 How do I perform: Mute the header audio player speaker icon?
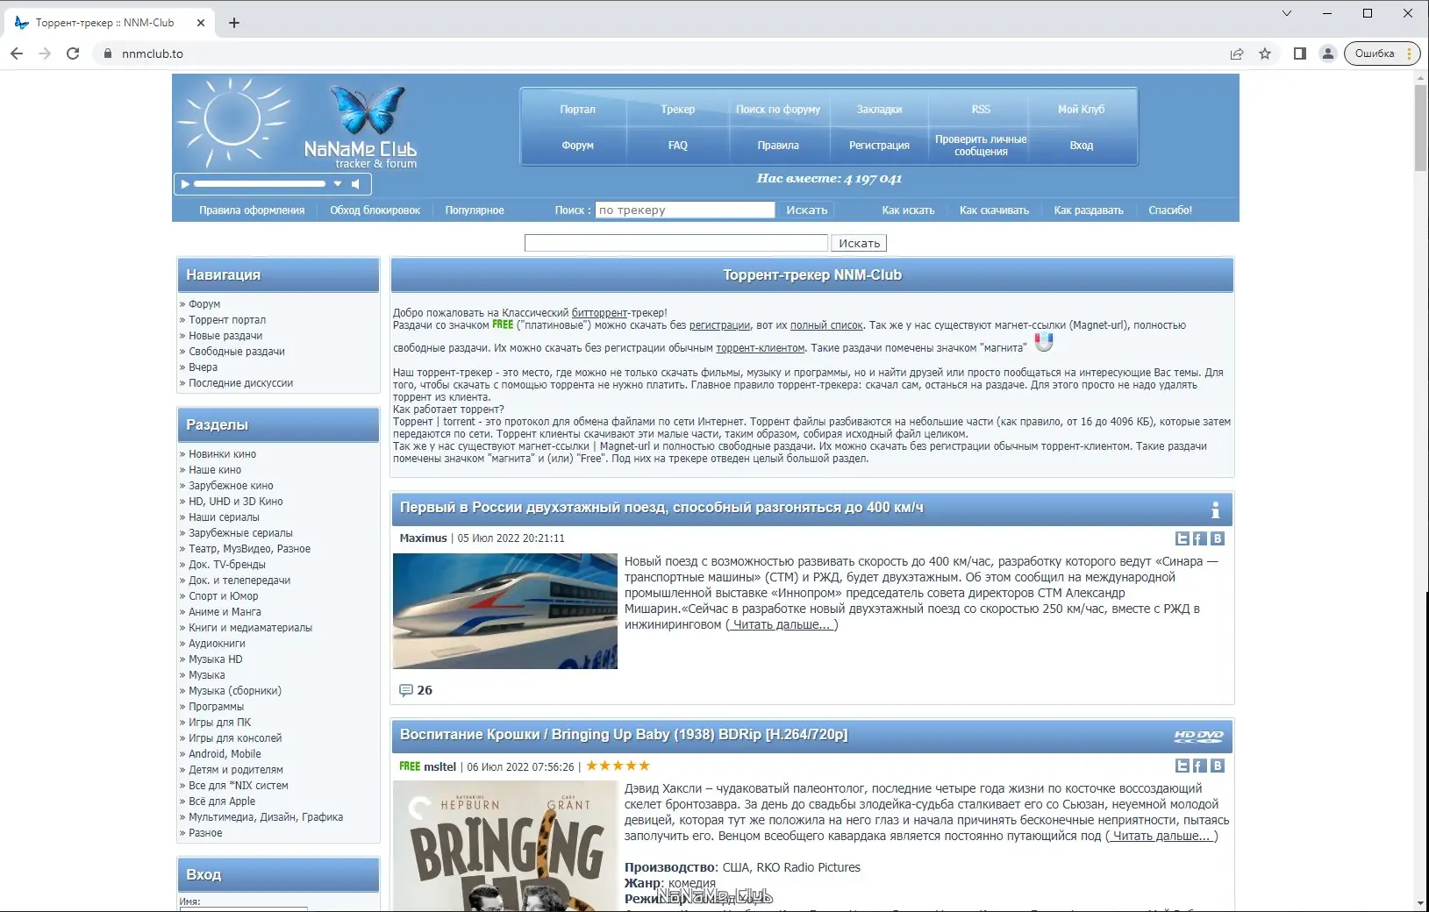[x=355, y=184]
